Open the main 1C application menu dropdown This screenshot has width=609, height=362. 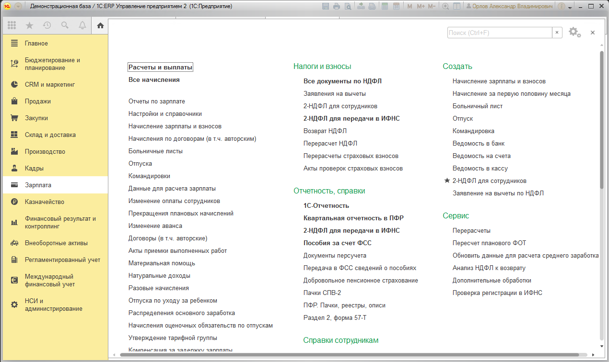click(x=18, y=6)
